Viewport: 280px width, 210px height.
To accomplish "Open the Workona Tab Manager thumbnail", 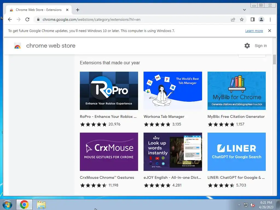I will [x=173, y=91].
